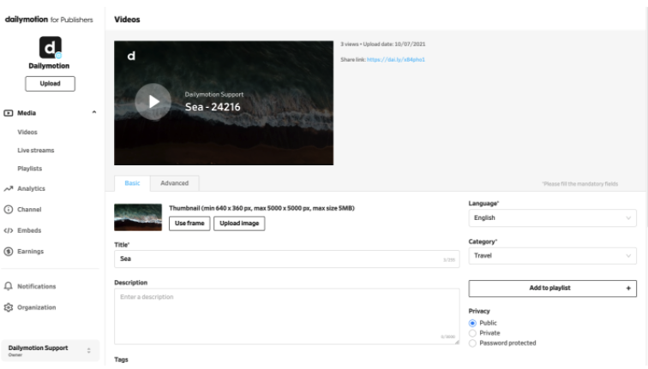Click the Analytics trend icon
The image size is (648, 369).
(x=9, y=188)
